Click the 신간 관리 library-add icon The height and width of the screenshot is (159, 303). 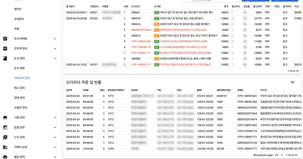(5, 137)
